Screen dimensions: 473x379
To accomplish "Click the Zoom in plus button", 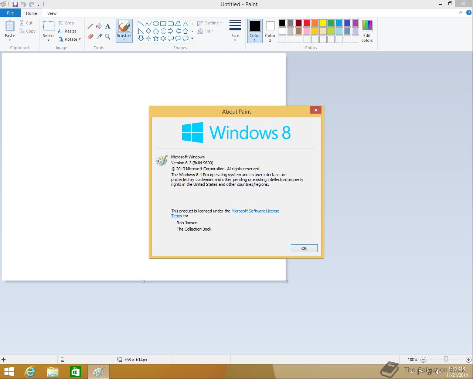I will (469, 359).
